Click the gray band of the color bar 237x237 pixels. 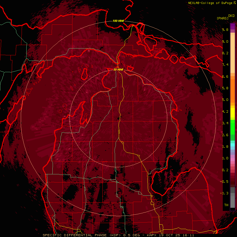click(233, 198)
